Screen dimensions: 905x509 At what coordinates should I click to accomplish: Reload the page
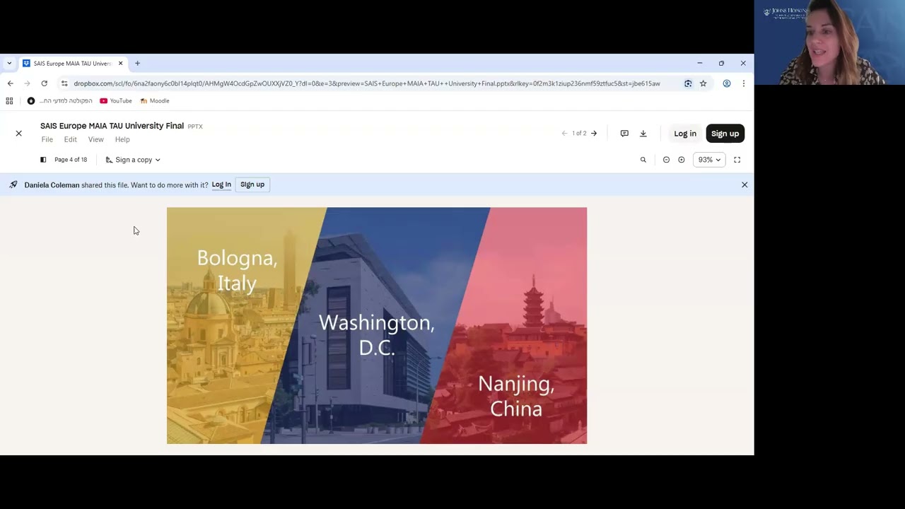[x=44, y=83]
